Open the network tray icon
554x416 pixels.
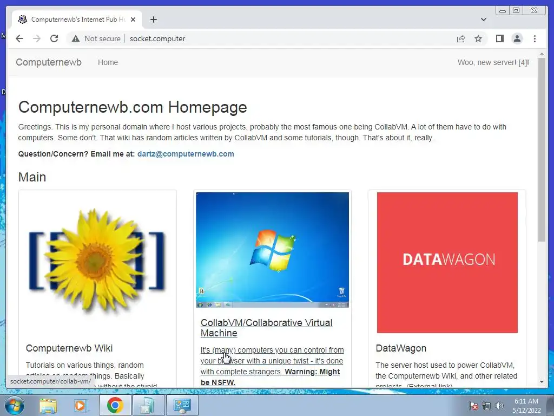486,406
